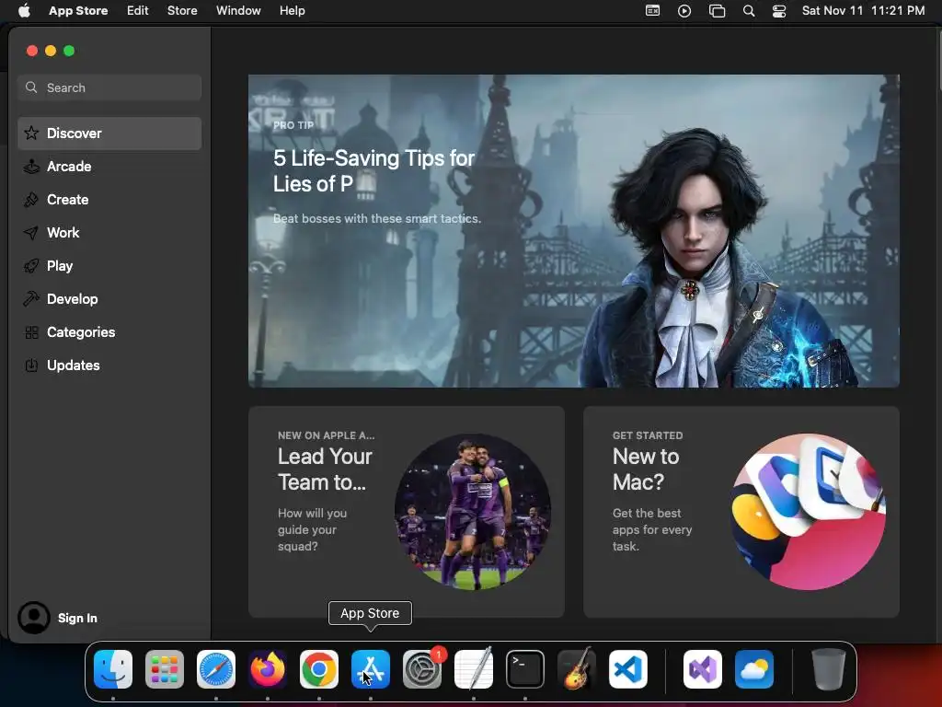942x707 pixels.
Task: Close the App Store window
Action: coord(32,52)
